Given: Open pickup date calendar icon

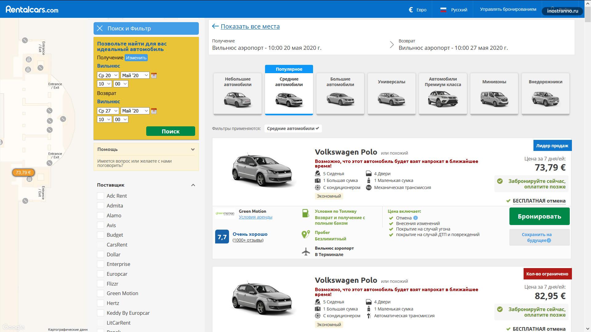Looking at the screenshot, I should (154, 75).
